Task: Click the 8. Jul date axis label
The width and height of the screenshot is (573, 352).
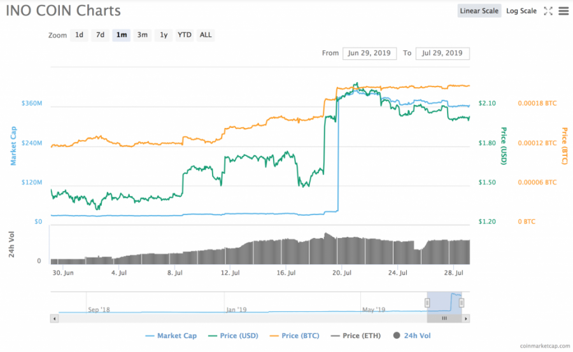Action: 174,272
